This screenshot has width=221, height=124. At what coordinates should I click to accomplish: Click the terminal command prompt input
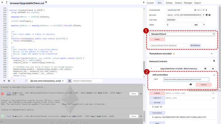click(72, 122)
